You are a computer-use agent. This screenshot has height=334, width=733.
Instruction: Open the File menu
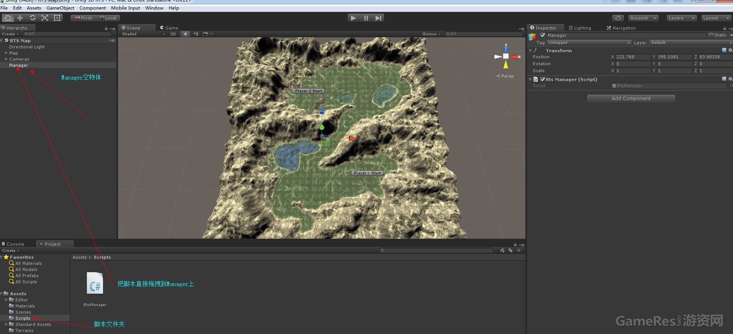pyautogui.click(x=4, y=8)
